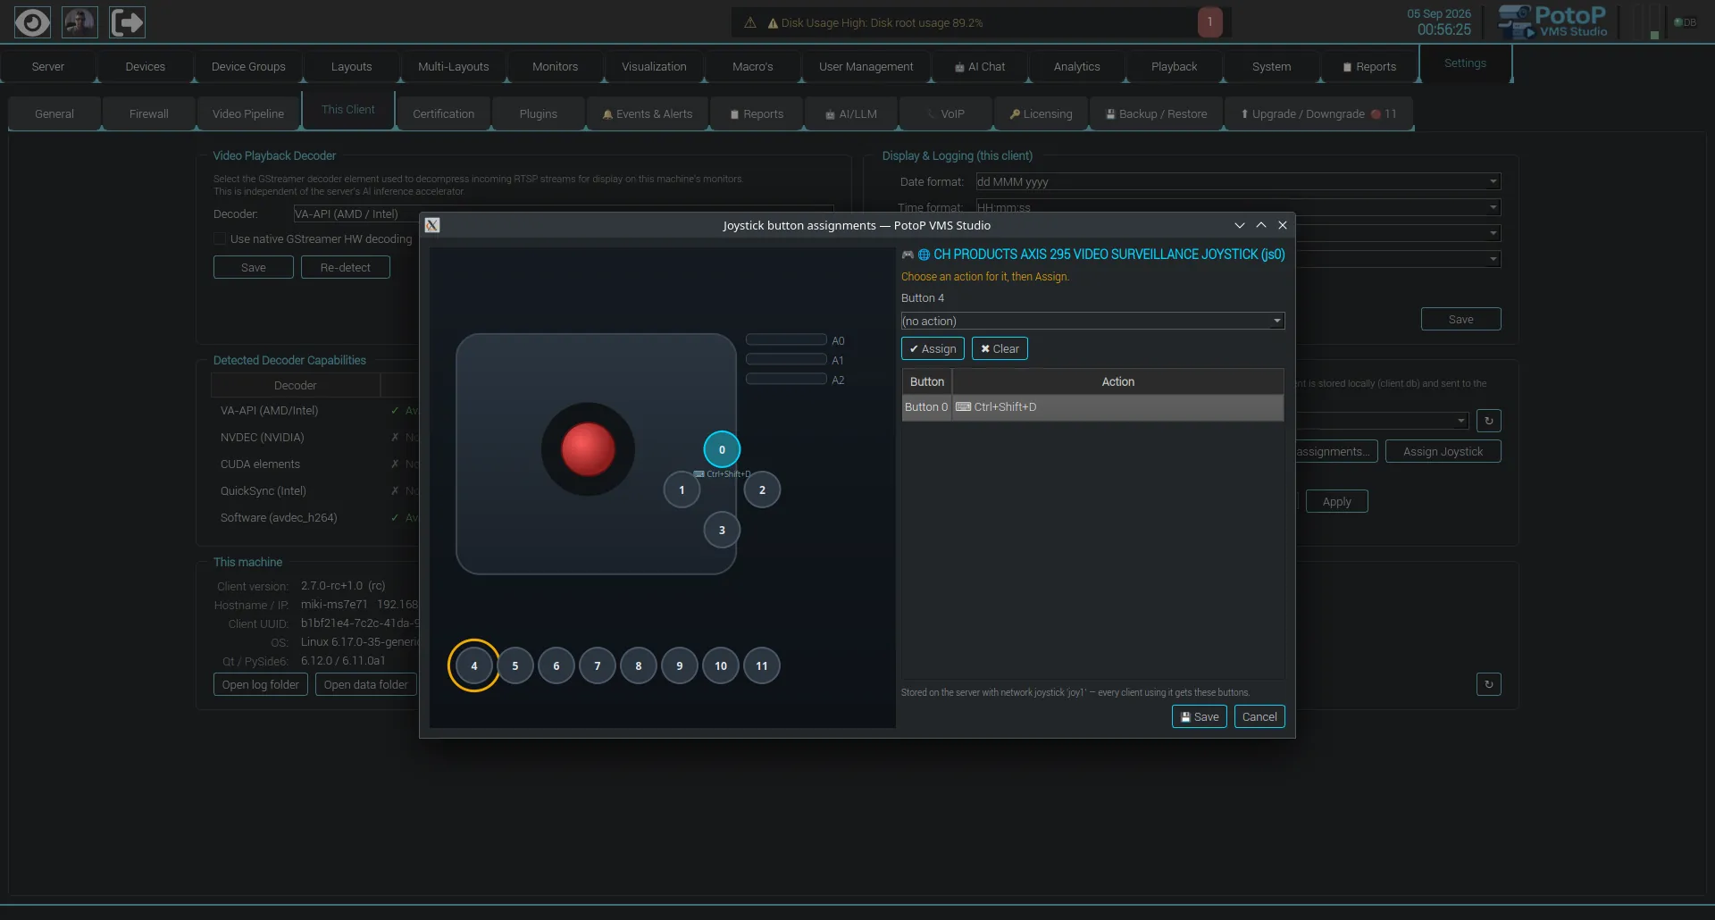The width and height of the screenshot is (1715, 920).
Task: Open the user avatar profile icon
Action: [79, 22]
